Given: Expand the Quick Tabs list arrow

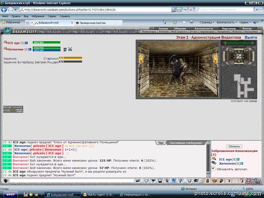Looking at the screenshot, I should (32, 22).
